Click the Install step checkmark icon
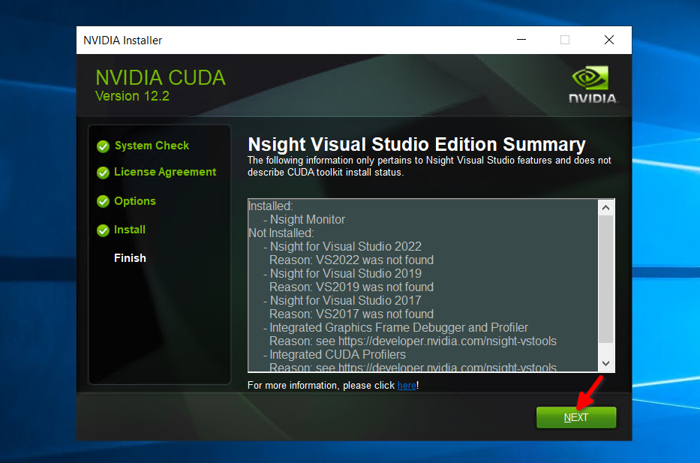This screenshot has height=463, width=700. click(x=103, y=230)
